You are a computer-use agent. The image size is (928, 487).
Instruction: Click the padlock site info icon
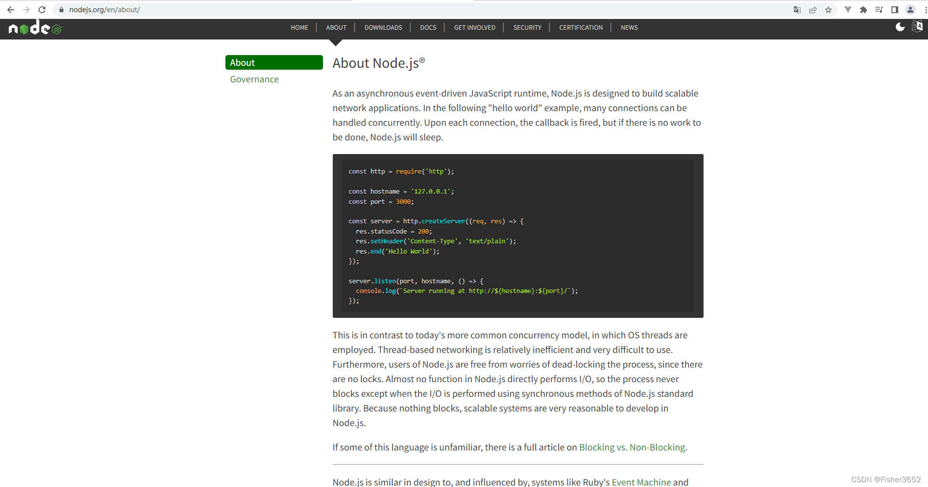pos(61,10)
